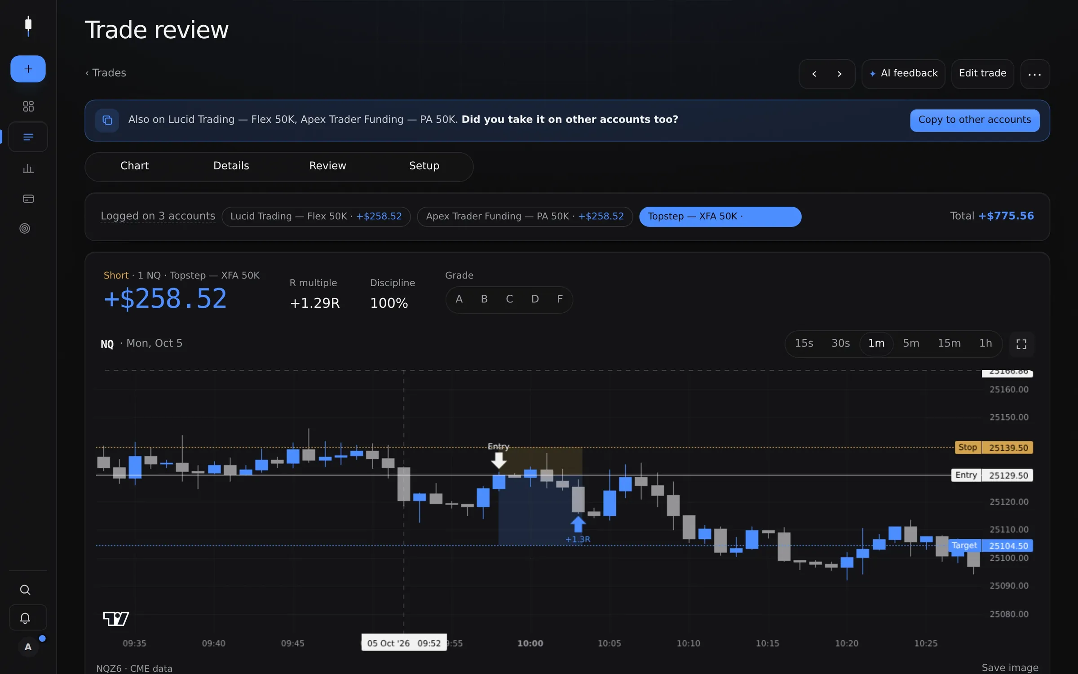
Task: Click the Edit trade button
Action: point(982,74)
